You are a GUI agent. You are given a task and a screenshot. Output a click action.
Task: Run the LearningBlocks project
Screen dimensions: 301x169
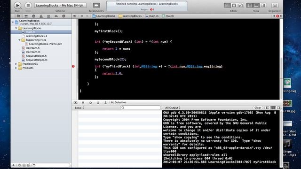point(17,5)
